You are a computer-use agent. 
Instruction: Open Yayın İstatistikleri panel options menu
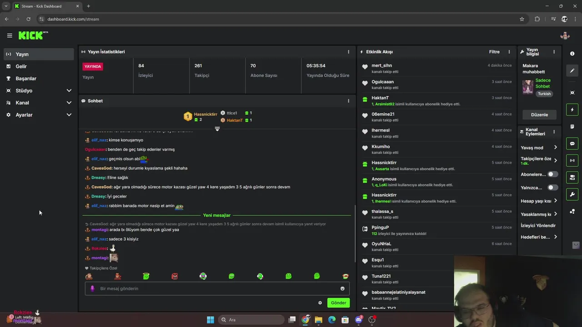coord(349,52)
